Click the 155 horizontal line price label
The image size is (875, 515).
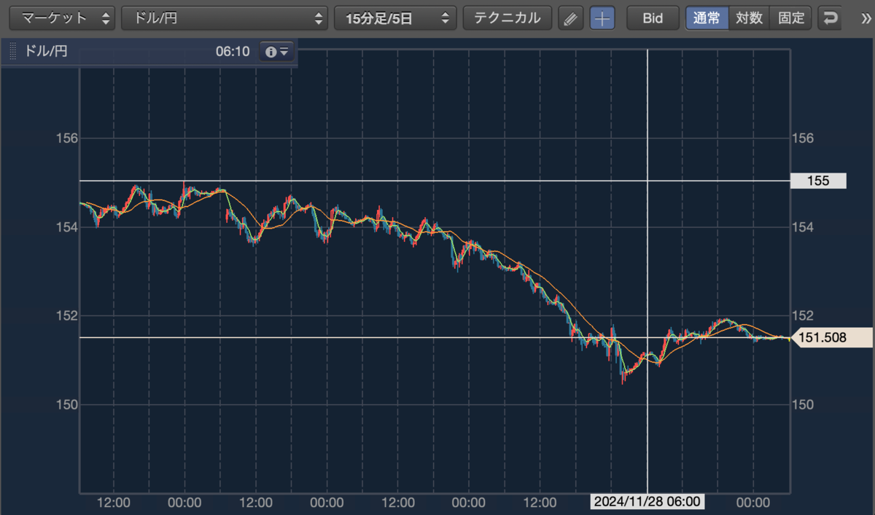(819, 181)
